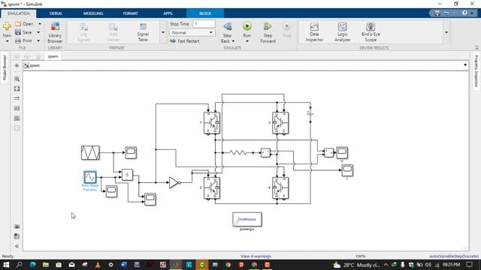481x270 pixels.
Task: Click the Undo icon in title ribbon
Action: pyautogui.click(x=446, y=13)
